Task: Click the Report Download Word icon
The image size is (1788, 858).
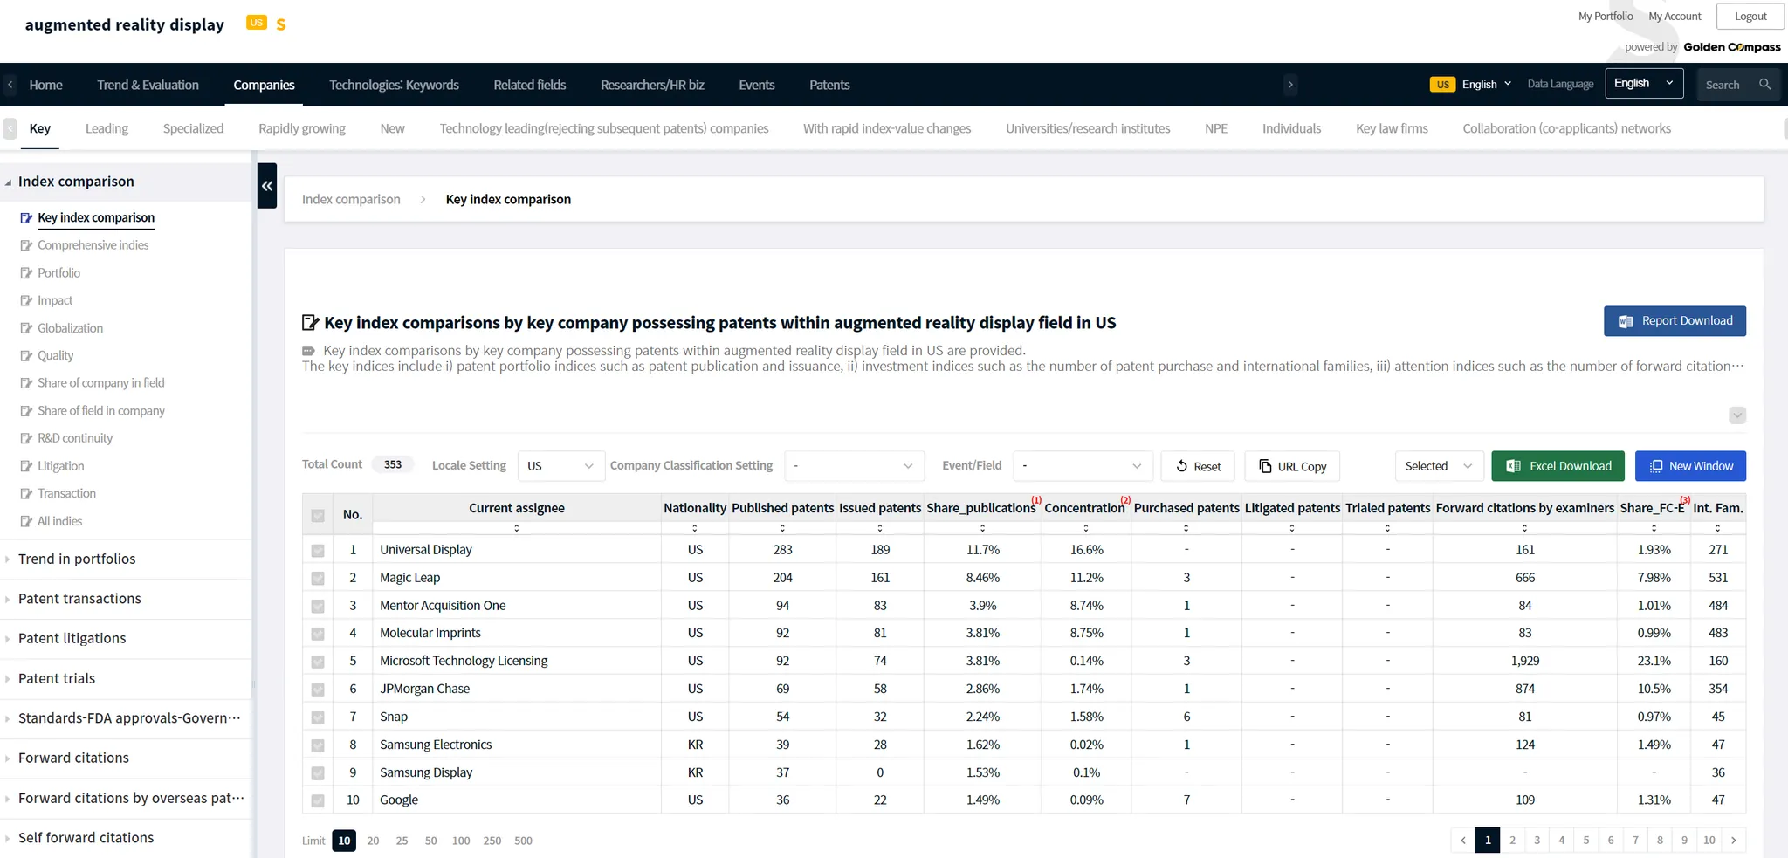Action: pos(1625,321)
